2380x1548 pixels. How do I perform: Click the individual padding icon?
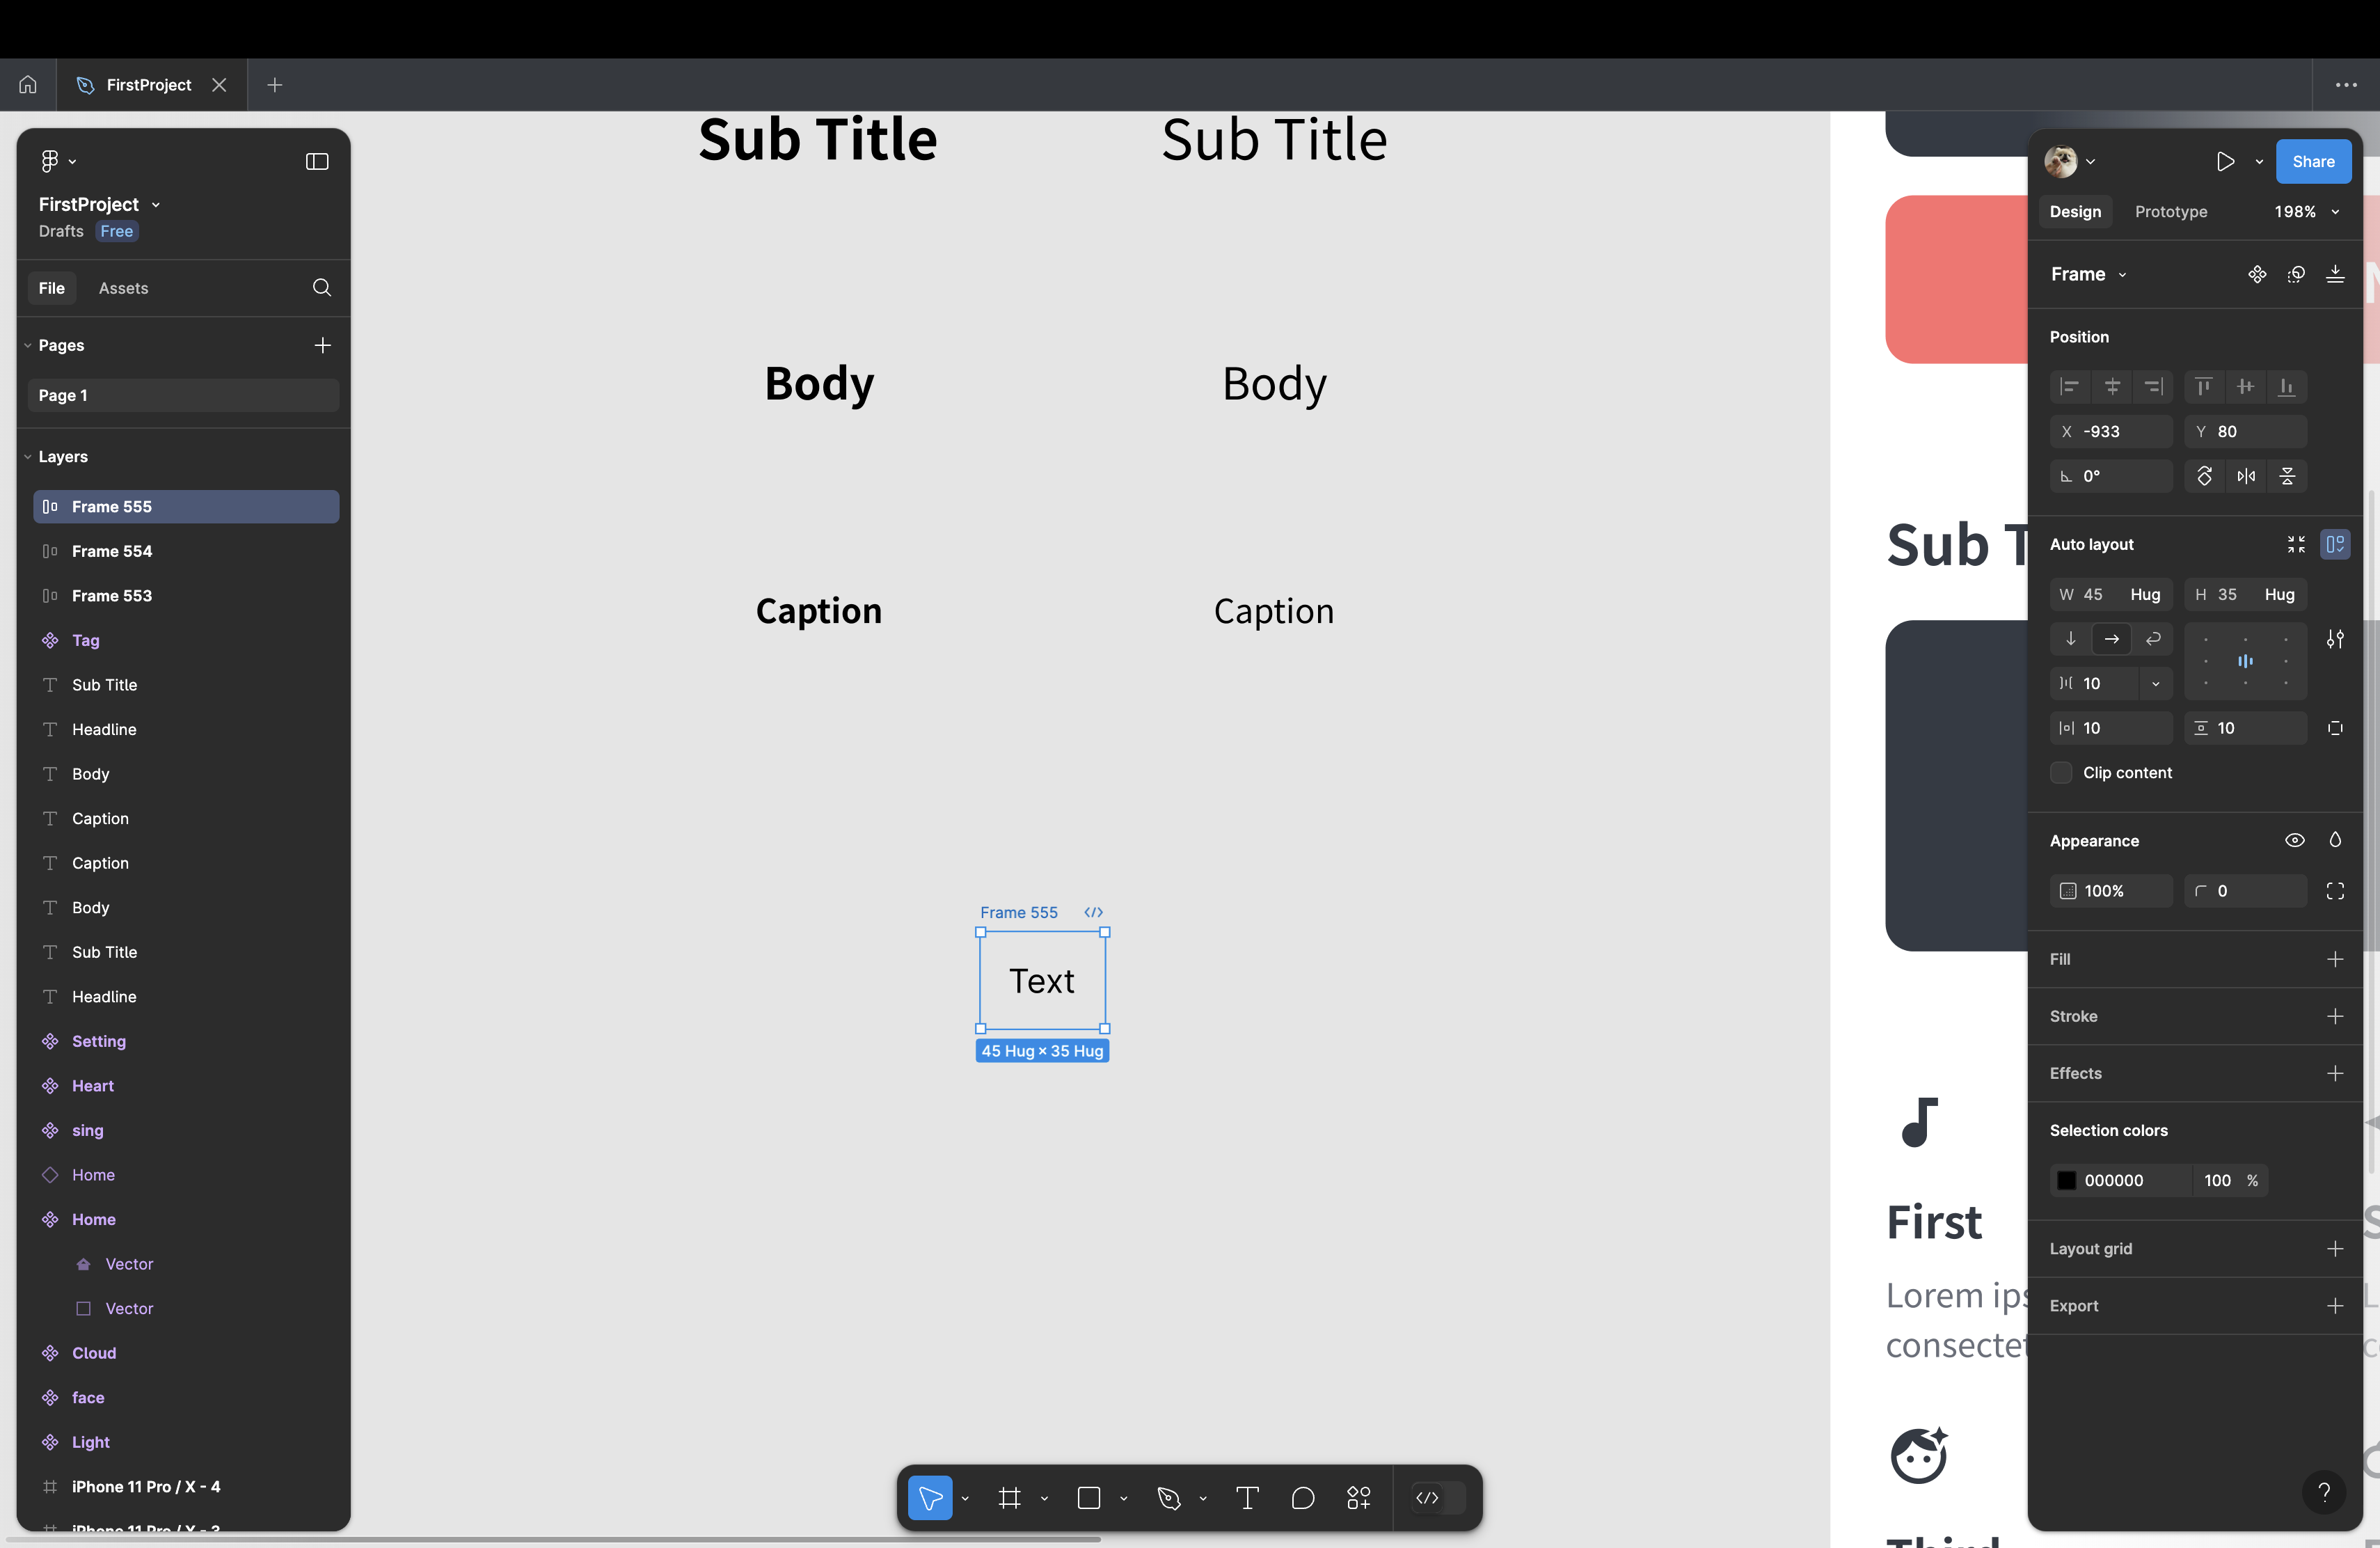coord(2335,728)
